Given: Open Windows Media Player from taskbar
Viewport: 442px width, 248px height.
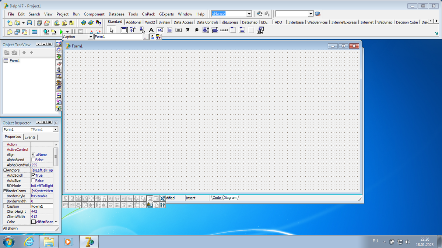Looking at the screenshot, I should pos(68,241).
